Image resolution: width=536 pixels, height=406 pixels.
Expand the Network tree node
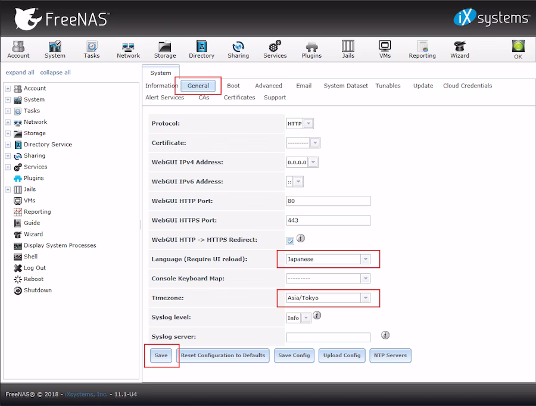coord(8,122)
